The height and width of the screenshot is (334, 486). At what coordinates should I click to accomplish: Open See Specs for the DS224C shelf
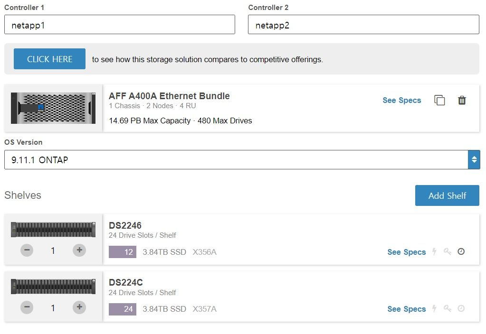click(x=406, y=309)
